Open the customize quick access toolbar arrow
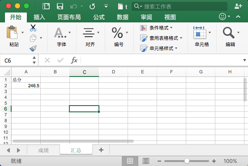Viewport: 248px width, 166px height. [x=106, y=6]
